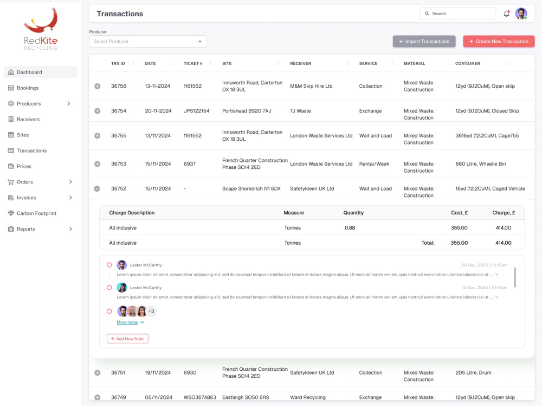542x406 pixels.
Task: Click the Reports sidebar icon
Action: pos(11,229)
